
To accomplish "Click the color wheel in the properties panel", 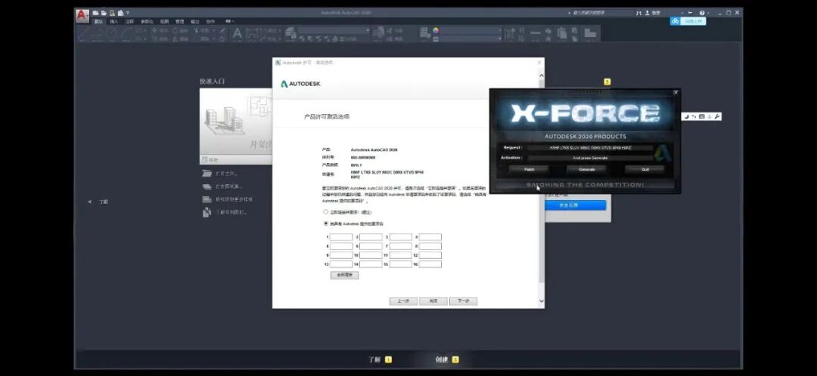I will (435, 31).
